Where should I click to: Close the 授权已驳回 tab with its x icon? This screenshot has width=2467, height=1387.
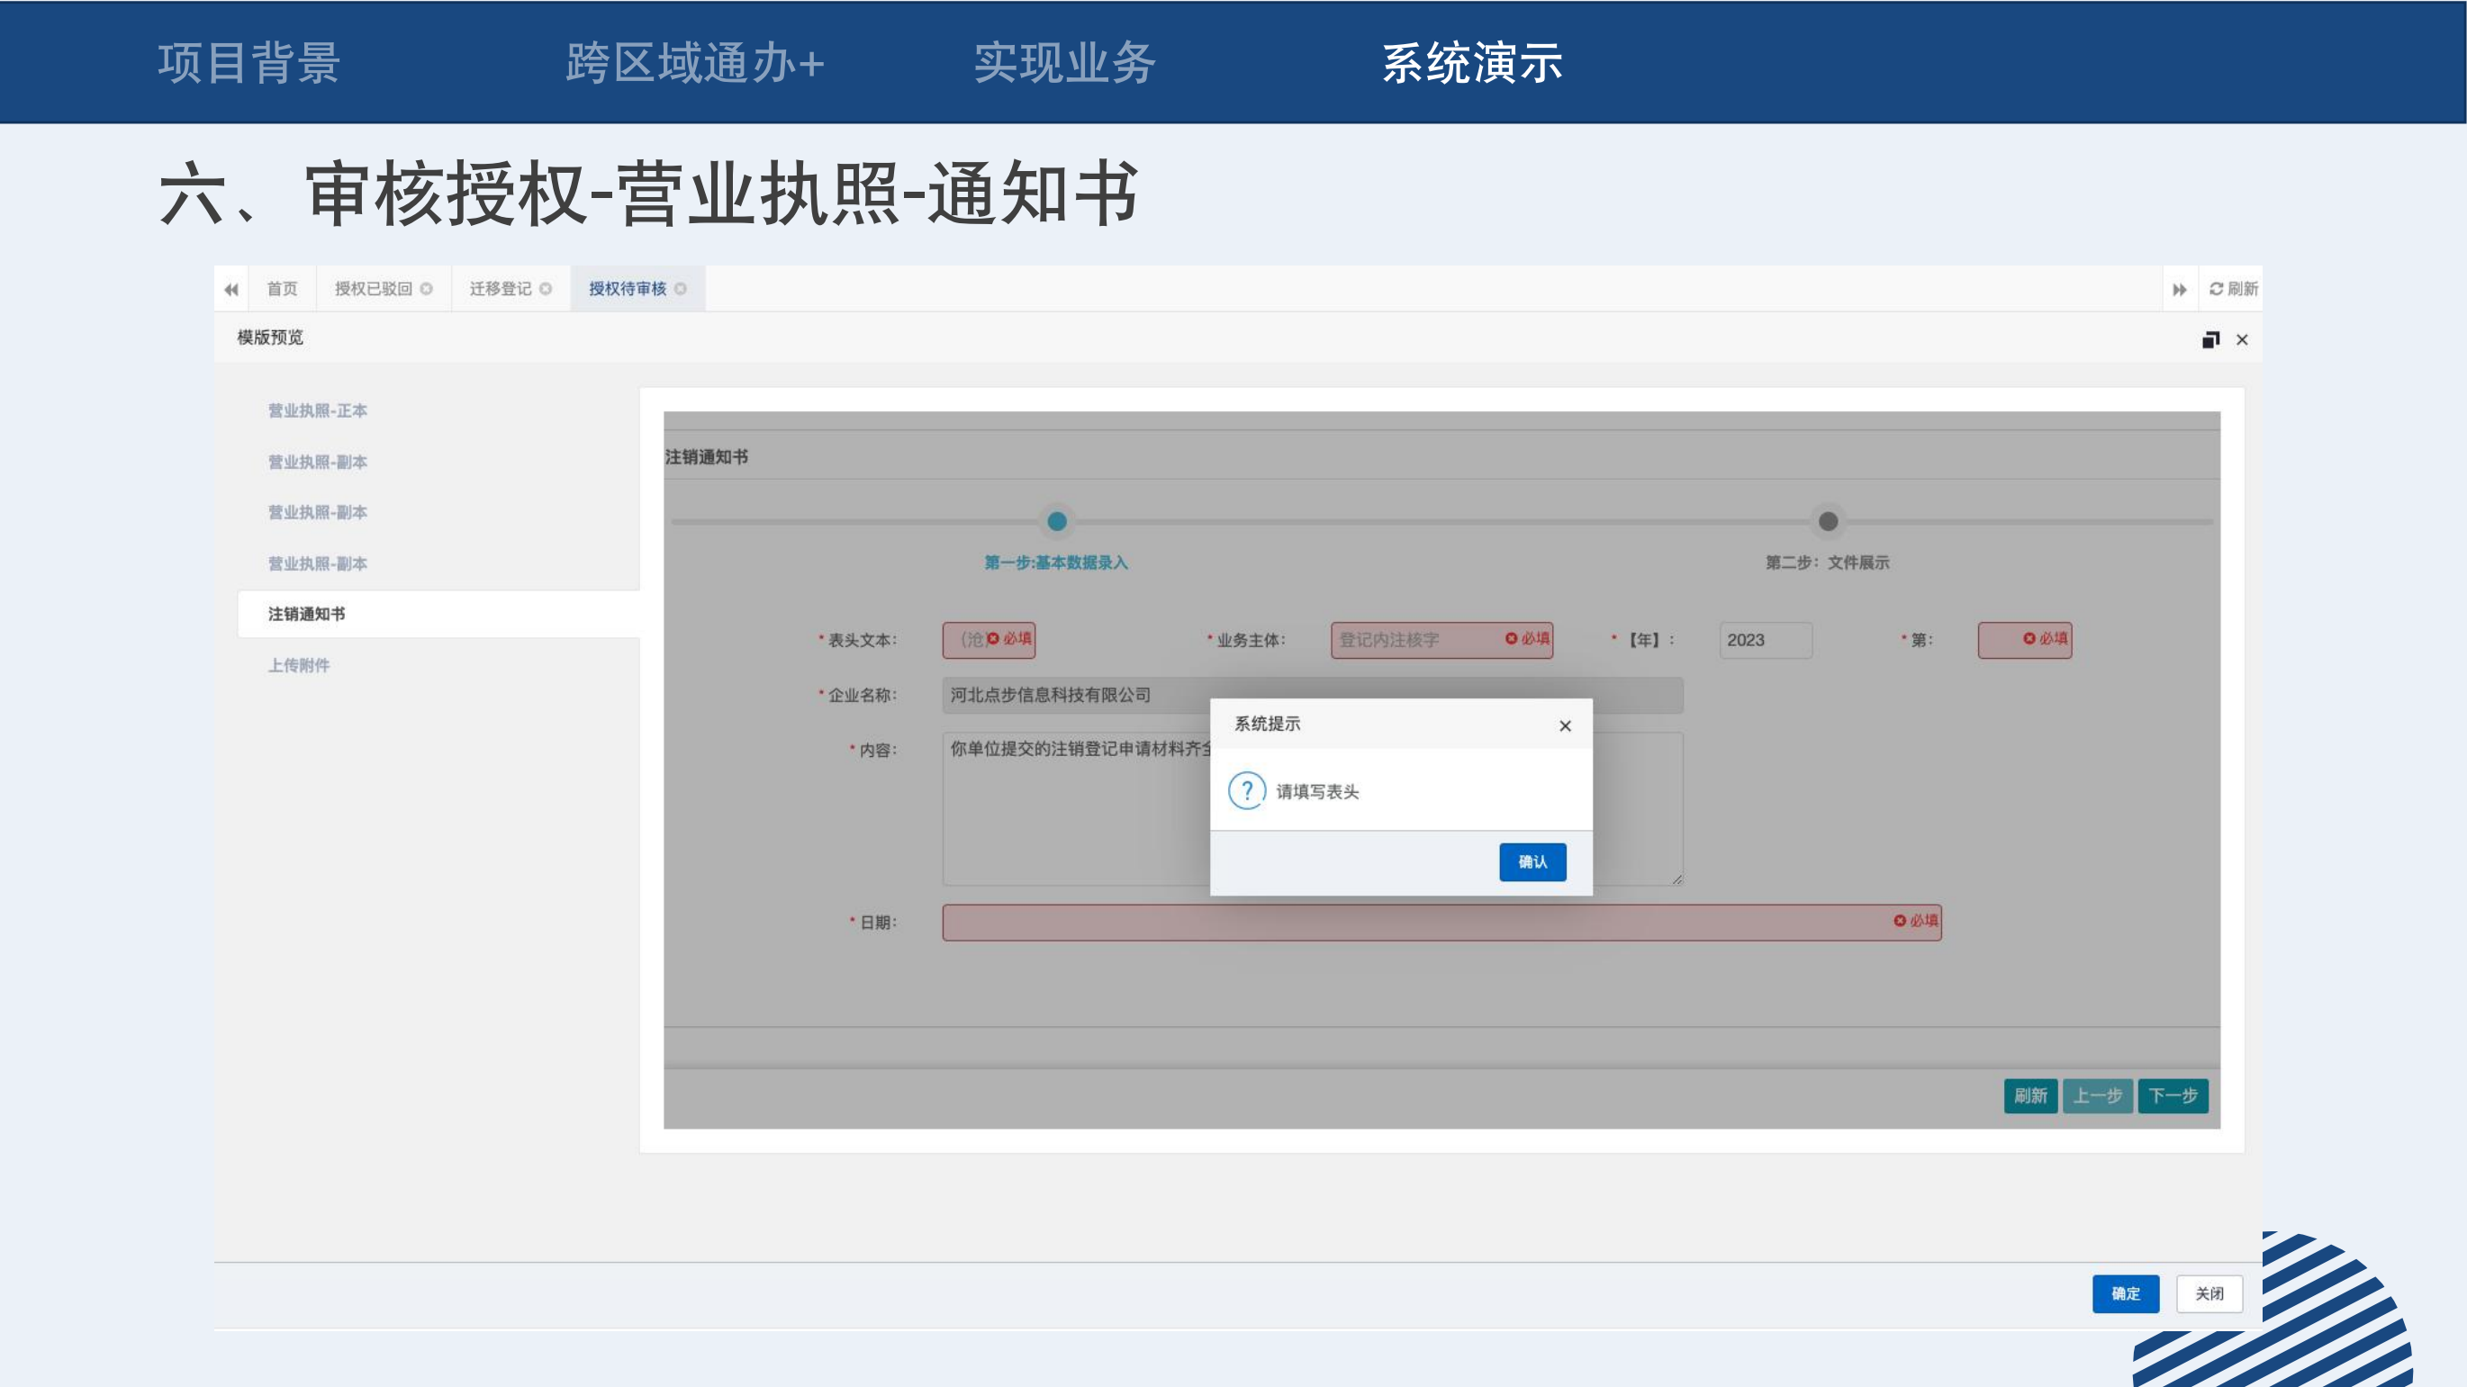click(x=427, y=289)
